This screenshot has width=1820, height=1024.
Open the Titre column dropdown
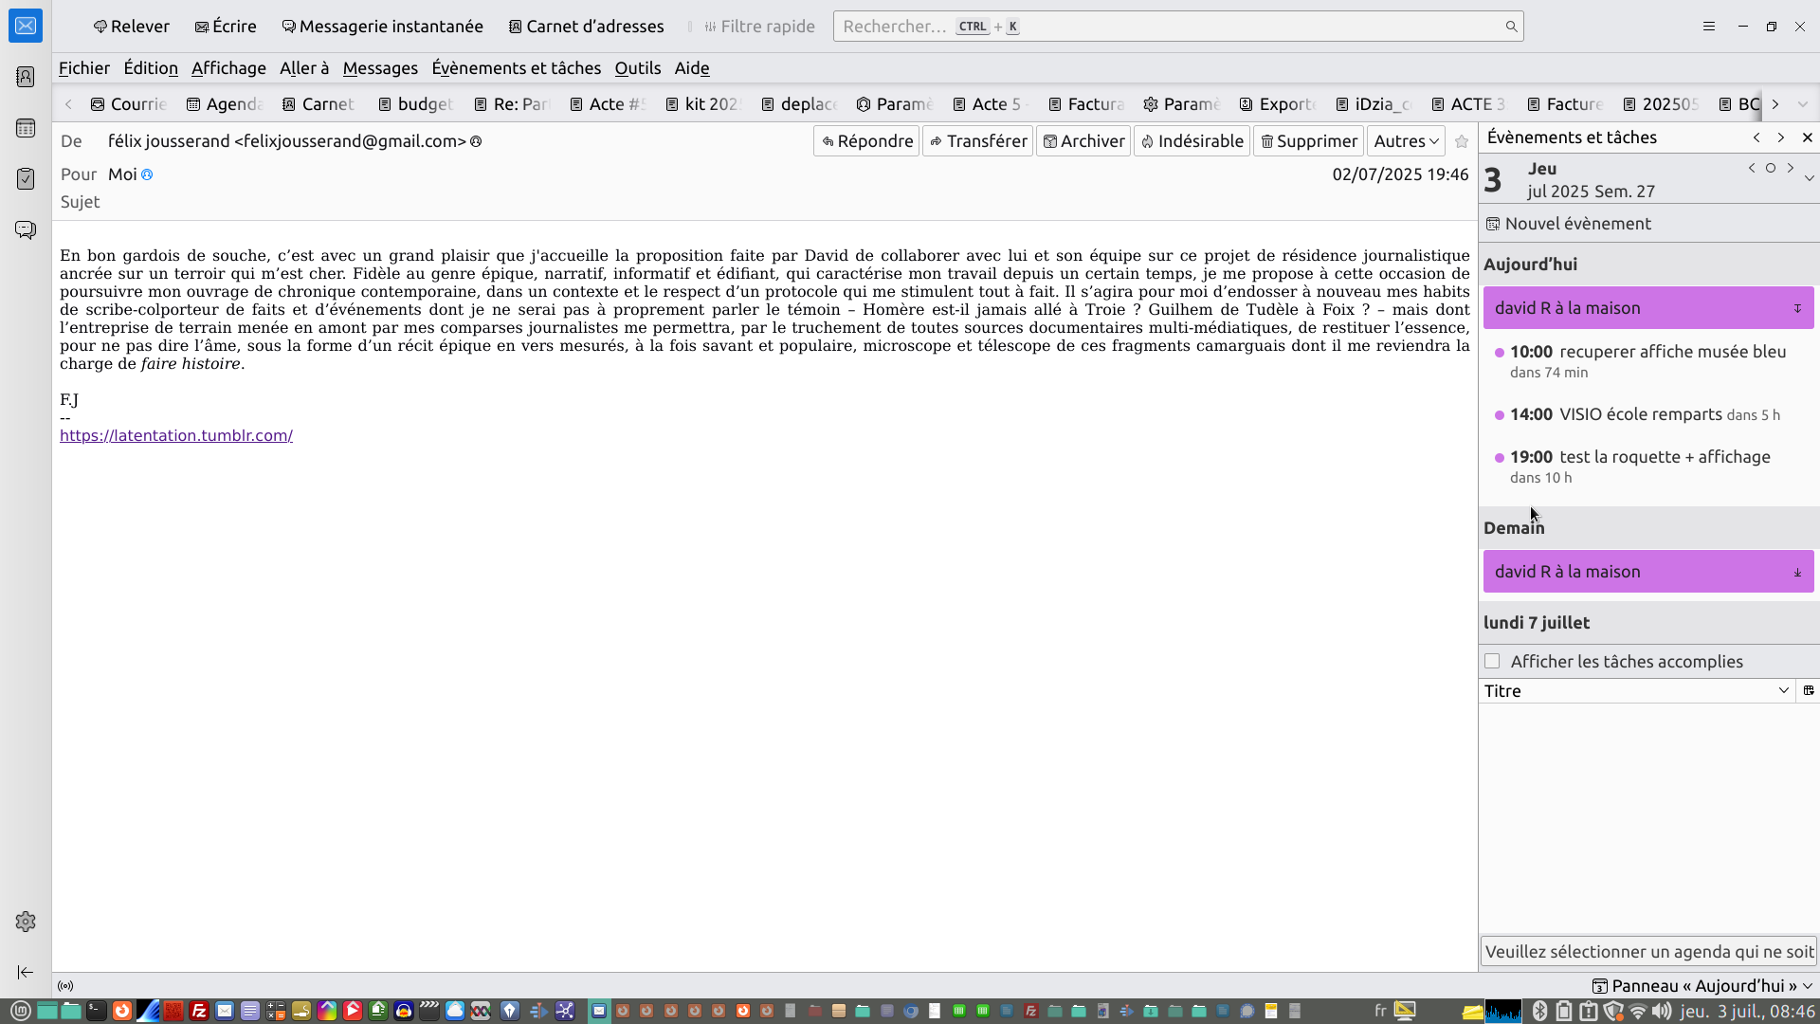[1783, 691]
